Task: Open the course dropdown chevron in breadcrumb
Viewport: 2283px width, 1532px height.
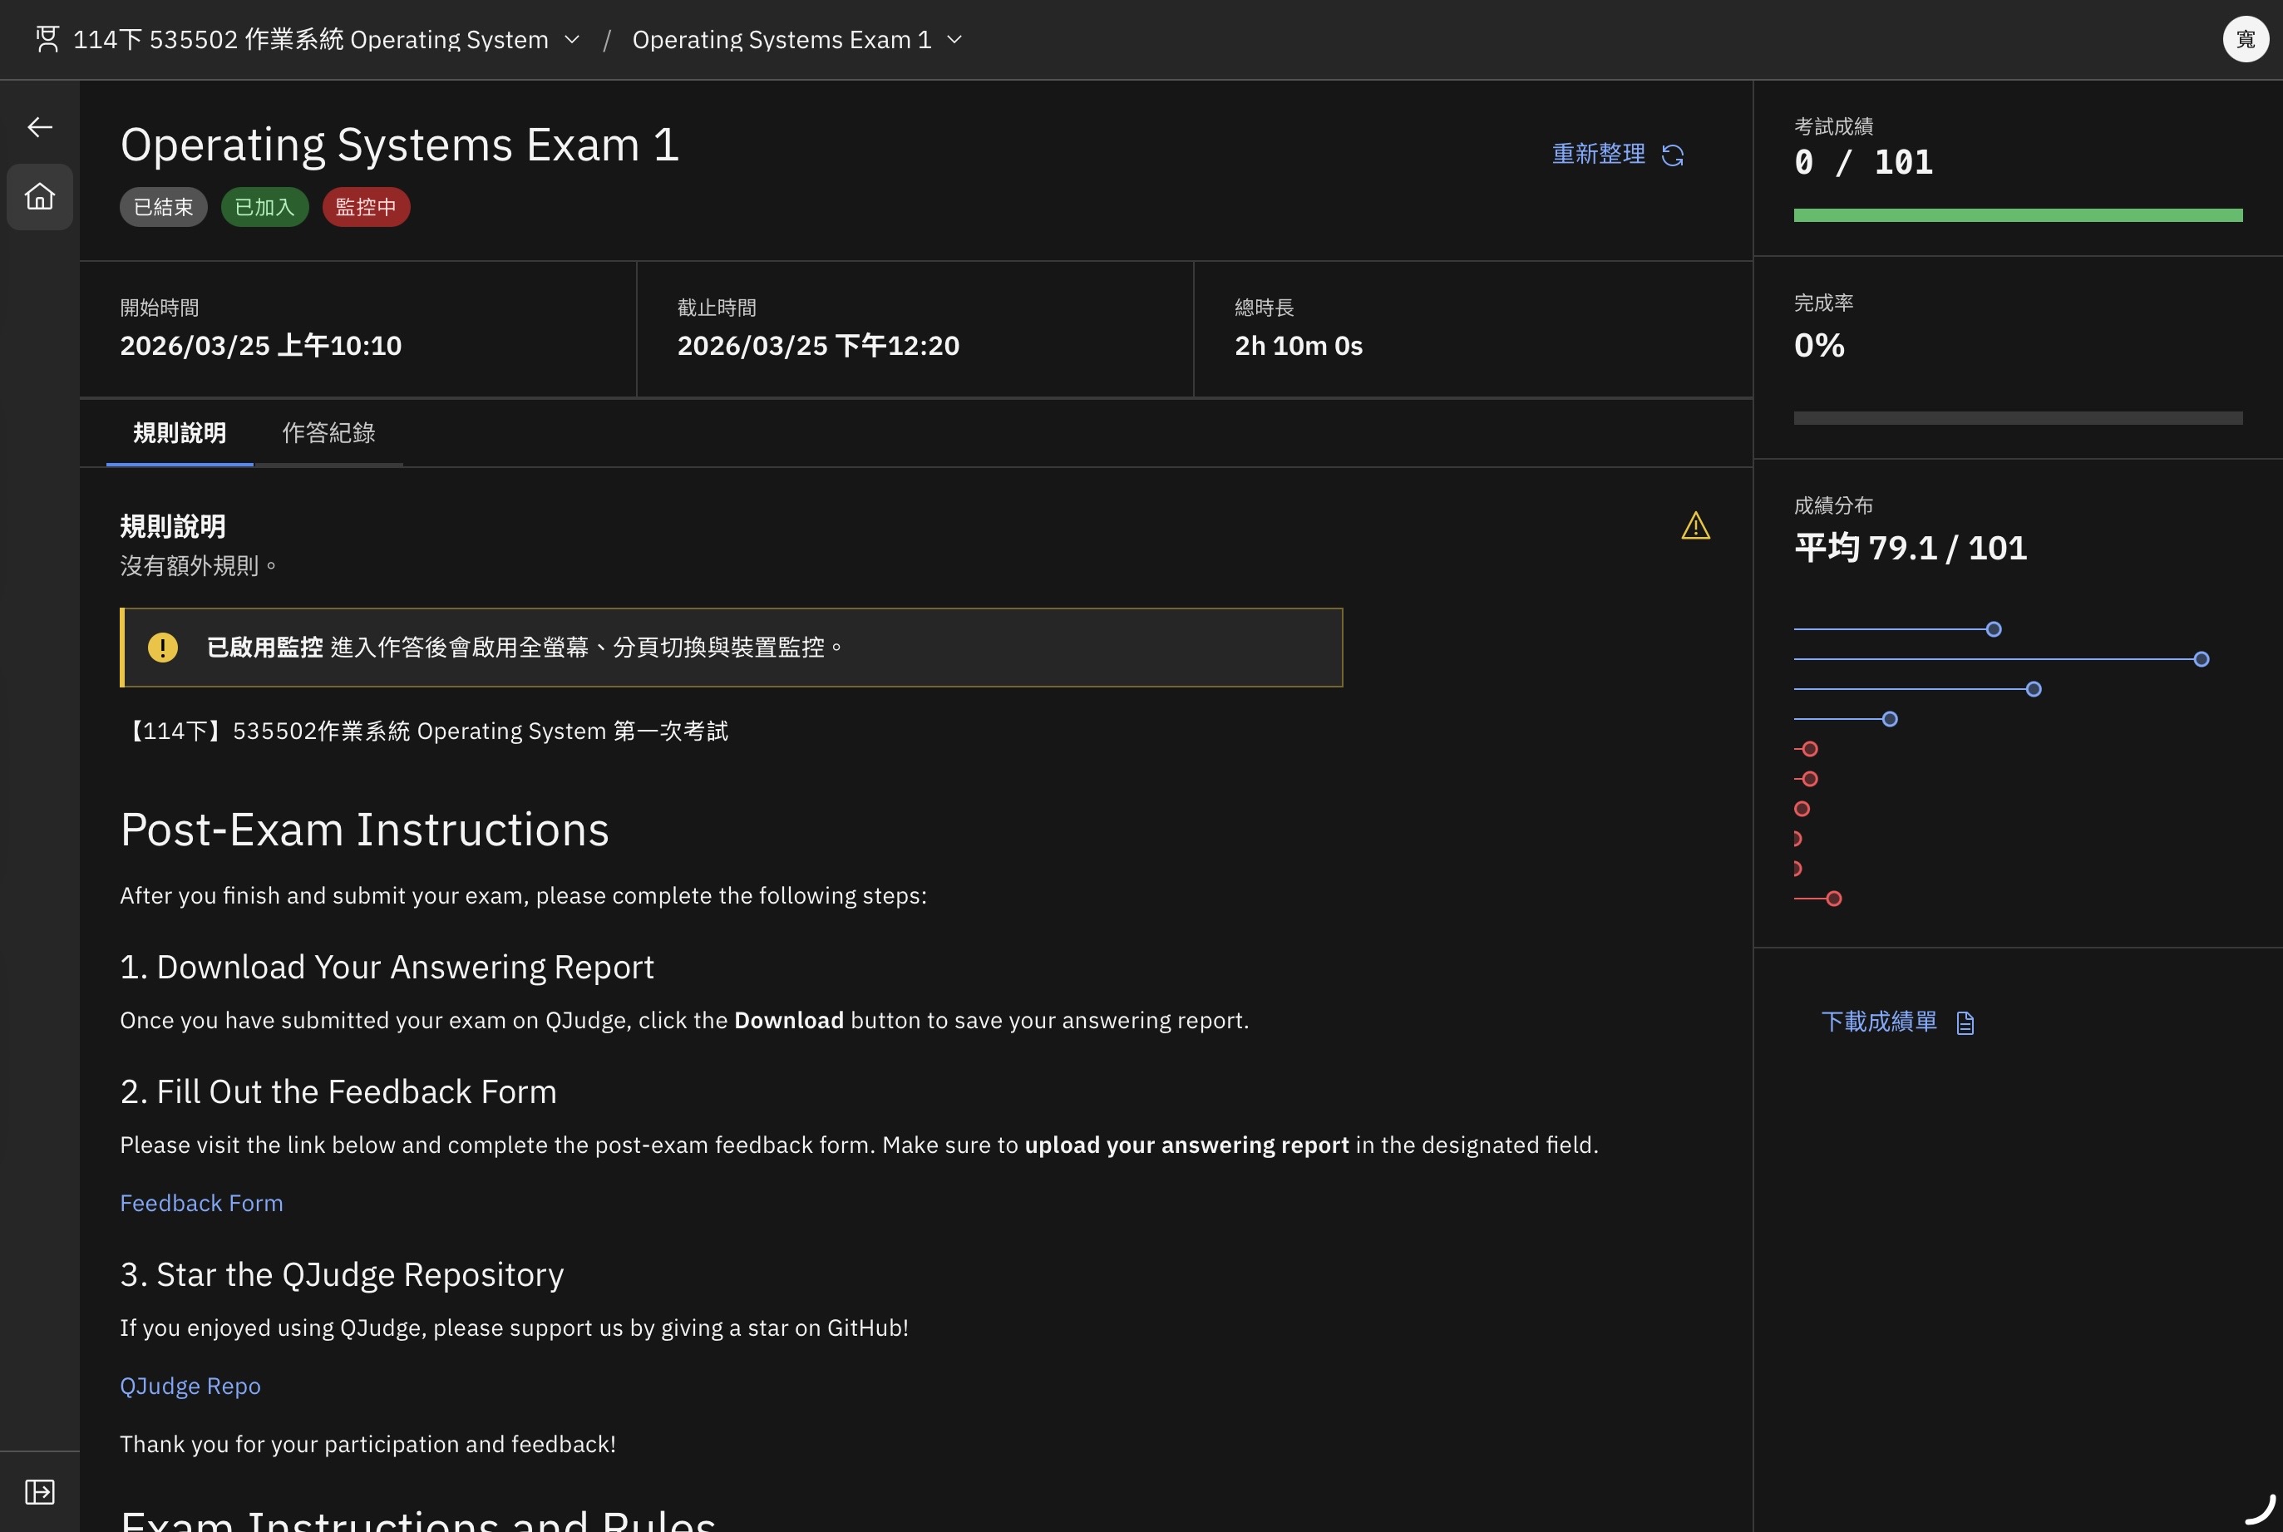Action: coord(573,39)
